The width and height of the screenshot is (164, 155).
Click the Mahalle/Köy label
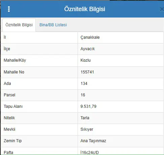pos(15,60)
